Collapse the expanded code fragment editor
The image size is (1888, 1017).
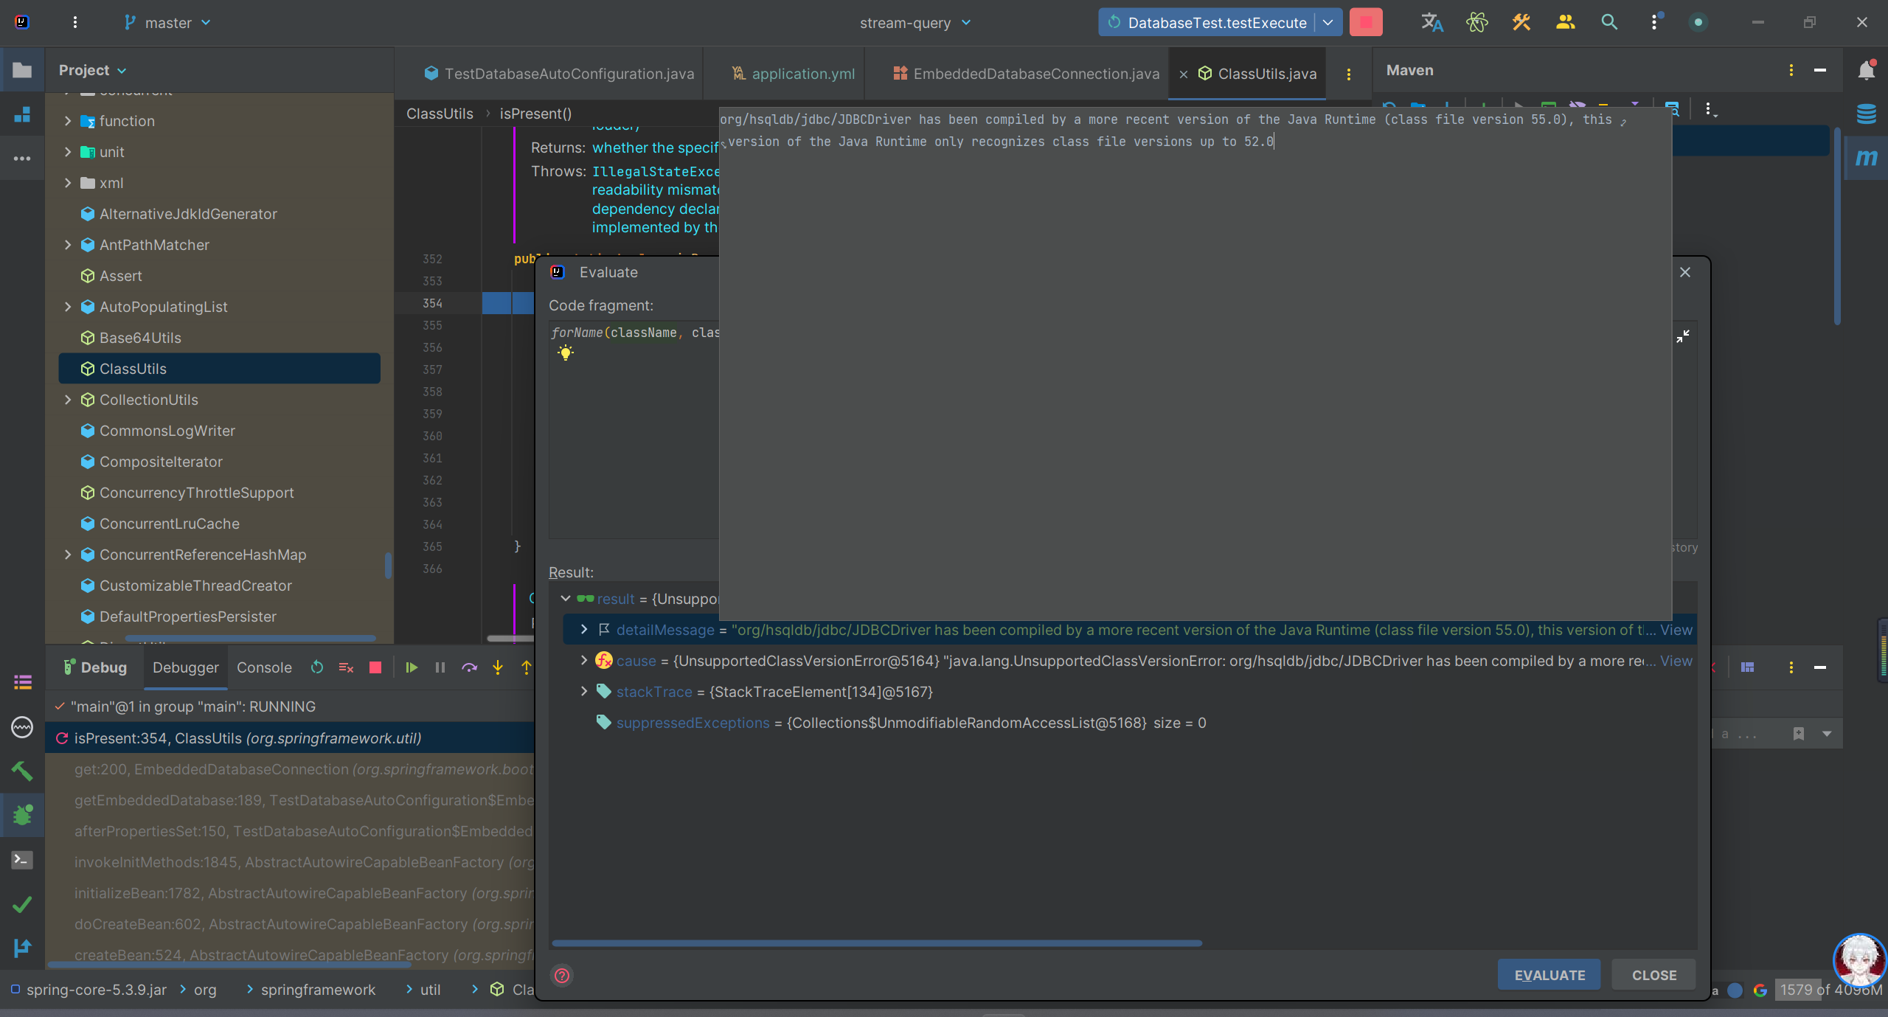pyautogui.click(x=1683, y=336)
